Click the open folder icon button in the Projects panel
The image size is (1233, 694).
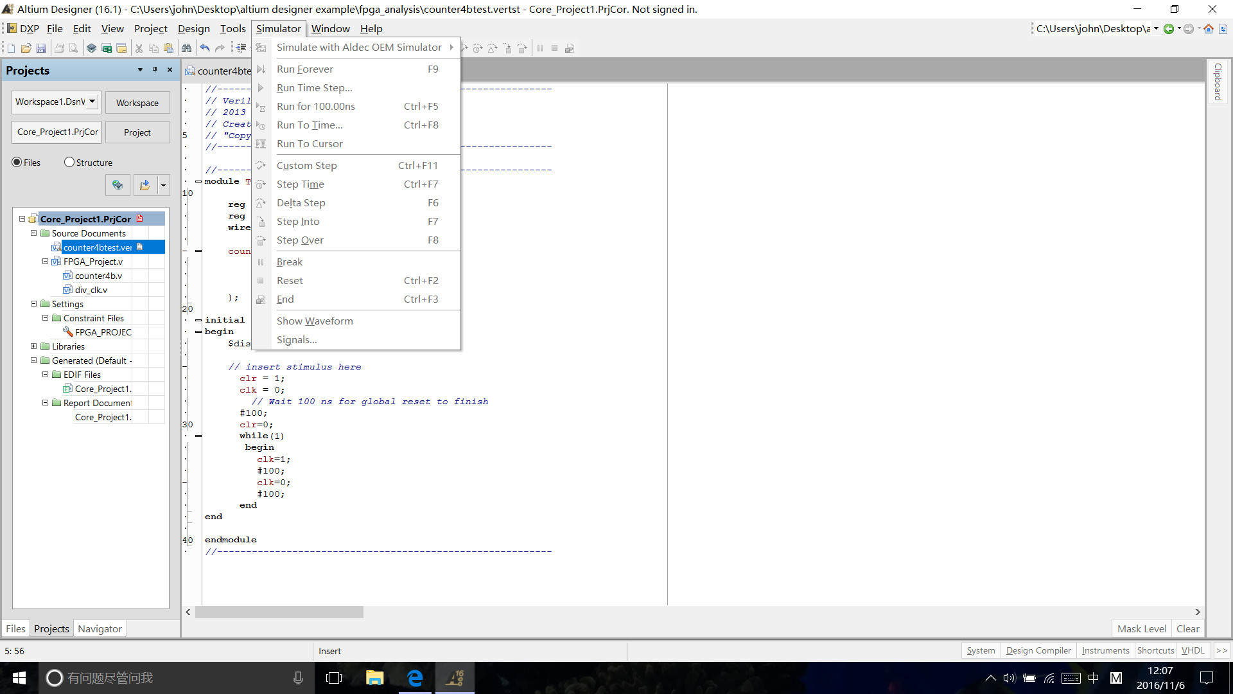[145, 185]
